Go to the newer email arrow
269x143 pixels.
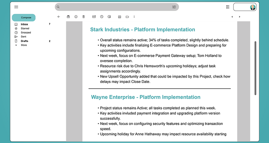click(x=232, y=17)
